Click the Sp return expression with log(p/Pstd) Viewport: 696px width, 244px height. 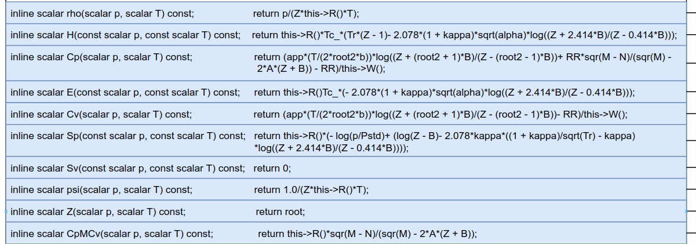point(445,142)
